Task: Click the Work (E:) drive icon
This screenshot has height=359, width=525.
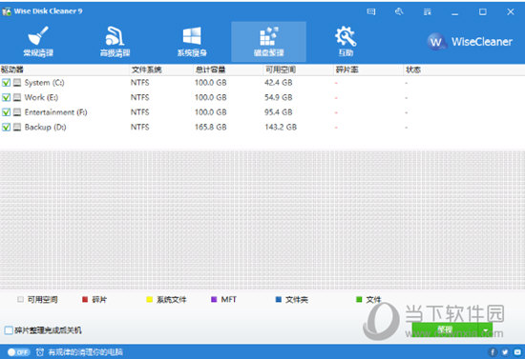Action: 17,97
